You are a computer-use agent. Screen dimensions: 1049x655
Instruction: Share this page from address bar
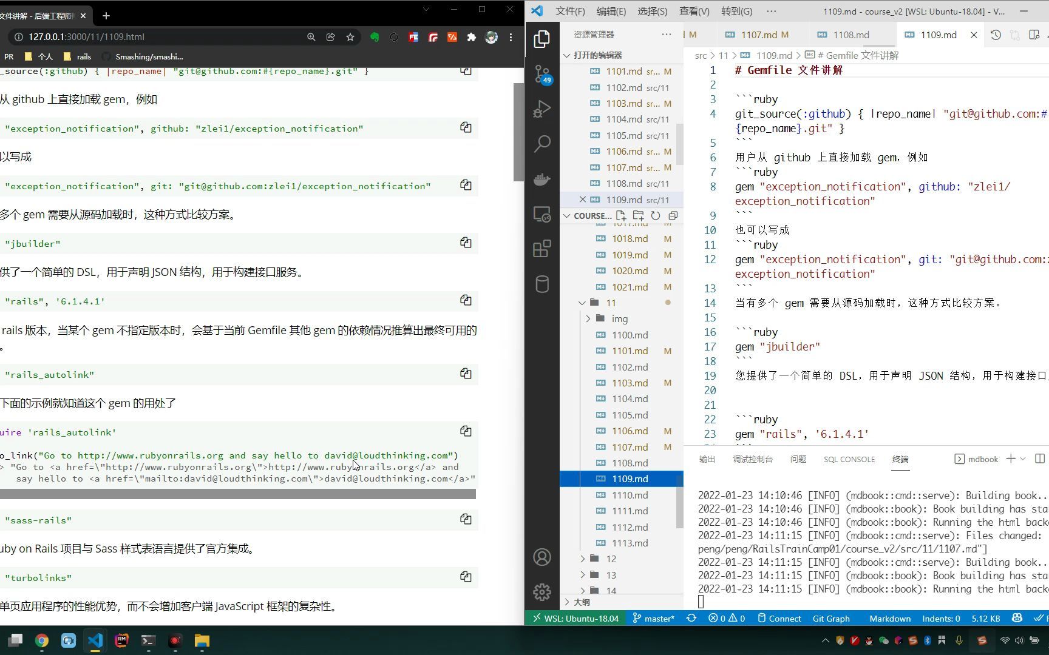[x=330, y=37]
